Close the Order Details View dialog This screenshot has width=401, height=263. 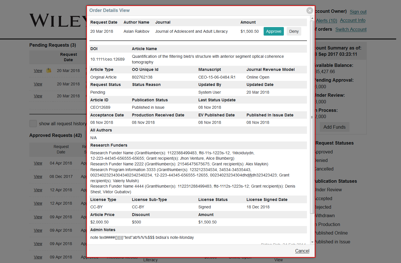(x=310, y=11)
